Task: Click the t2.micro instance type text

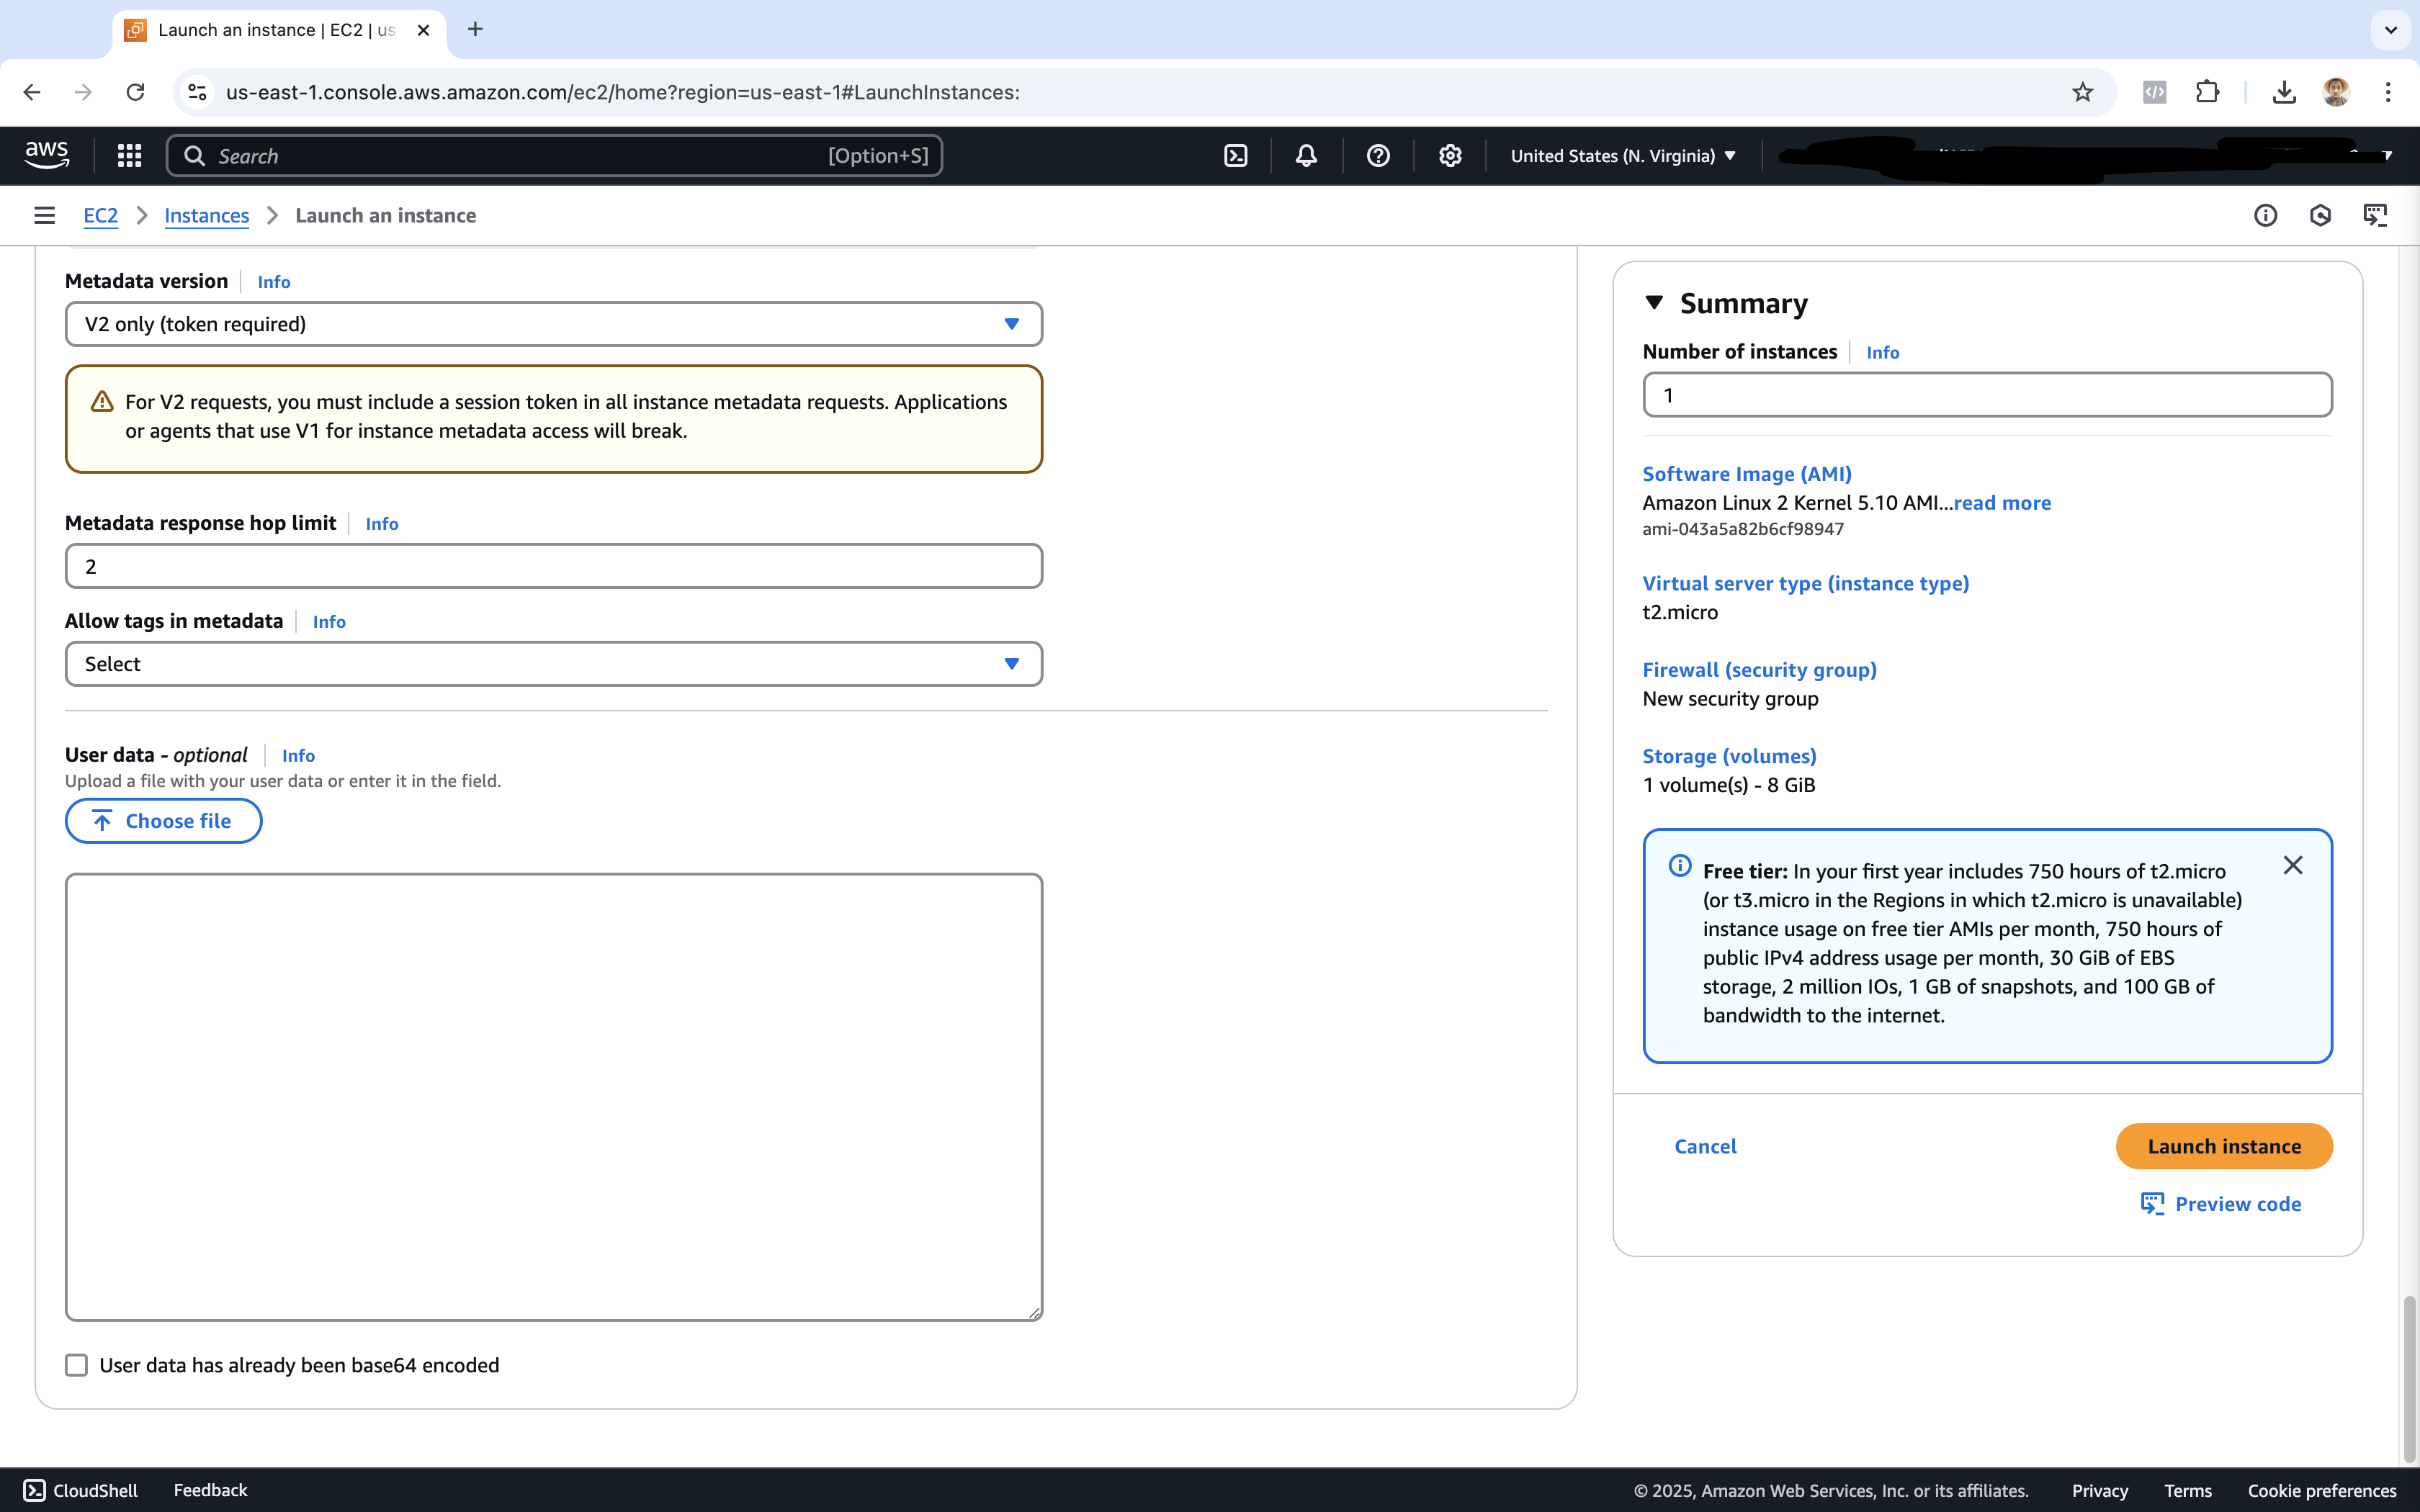Action: pos(1680,612)
